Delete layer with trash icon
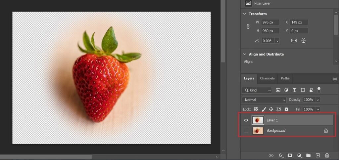339x160 pixels. tap(327, 155)
